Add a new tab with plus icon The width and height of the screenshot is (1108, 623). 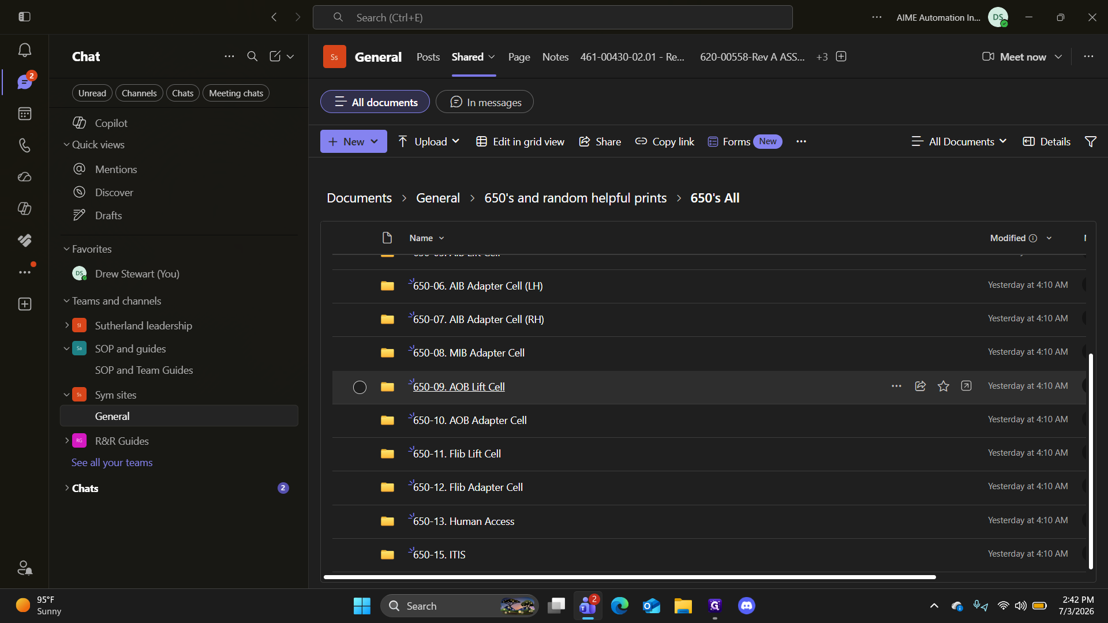click(x=841, y=57)
